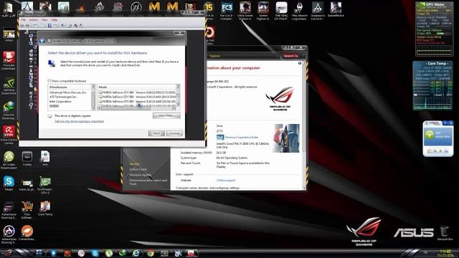The width and height of the screenshot is (459, 258).
Task: Click the Model list horizontal scrollbar
Action: (x=137, y=108)
